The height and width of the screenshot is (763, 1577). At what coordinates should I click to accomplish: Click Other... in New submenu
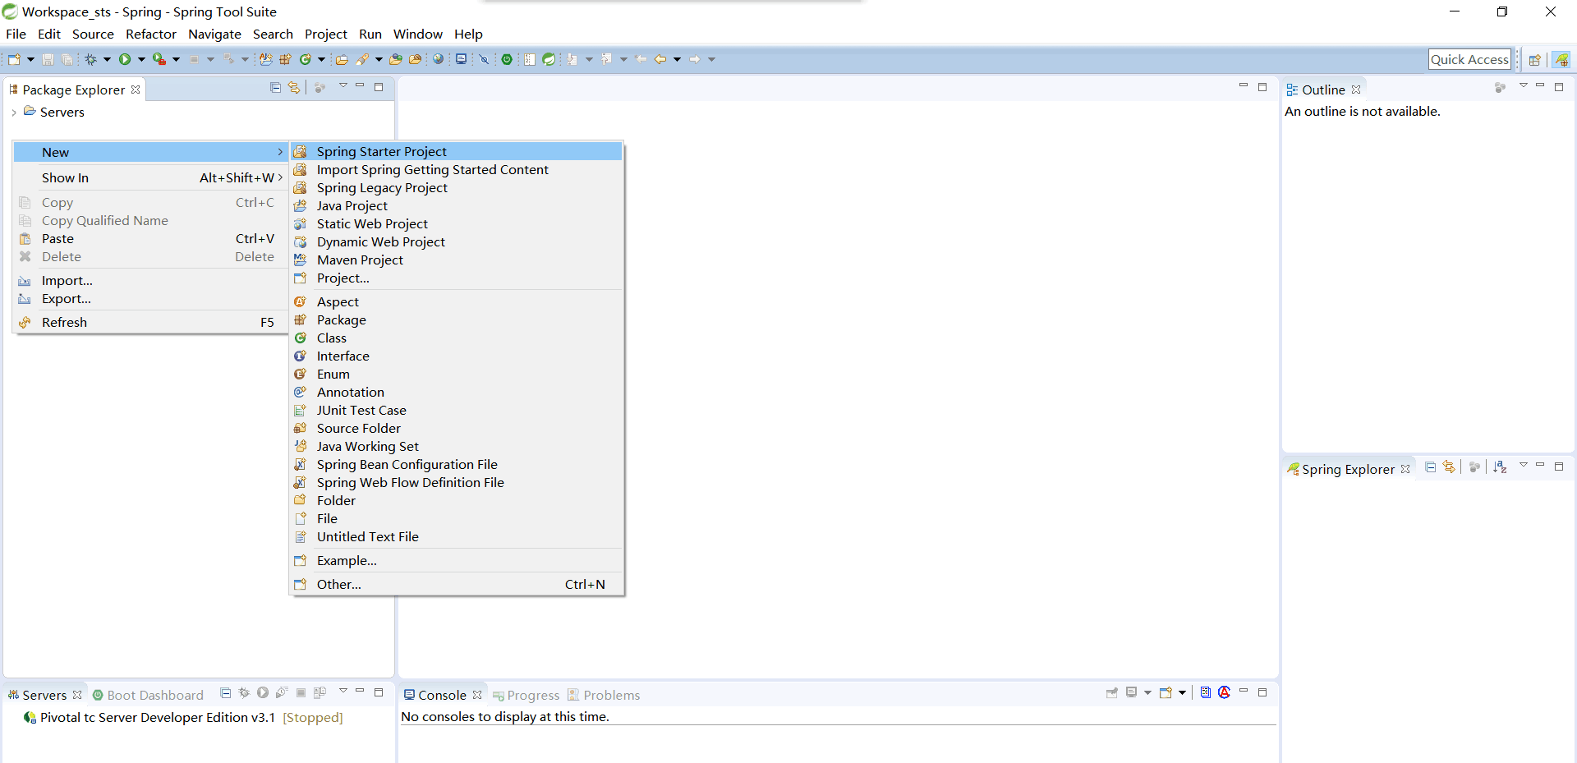click(x=457, y=584)
